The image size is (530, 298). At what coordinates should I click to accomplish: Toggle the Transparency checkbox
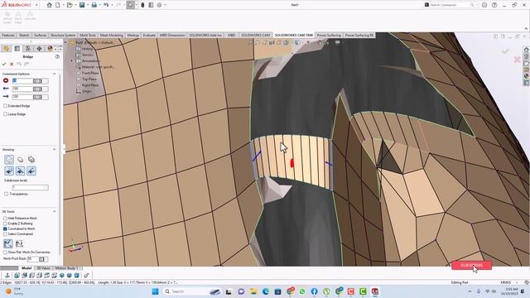point(6,194)
